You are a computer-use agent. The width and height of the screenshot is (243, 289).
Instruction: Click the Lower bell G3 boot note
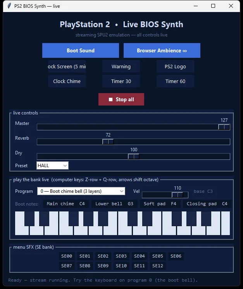click(x=114, y=204)
